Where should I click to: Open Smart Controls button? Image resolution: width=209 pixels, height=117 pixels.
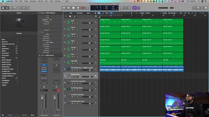(20, 8)
